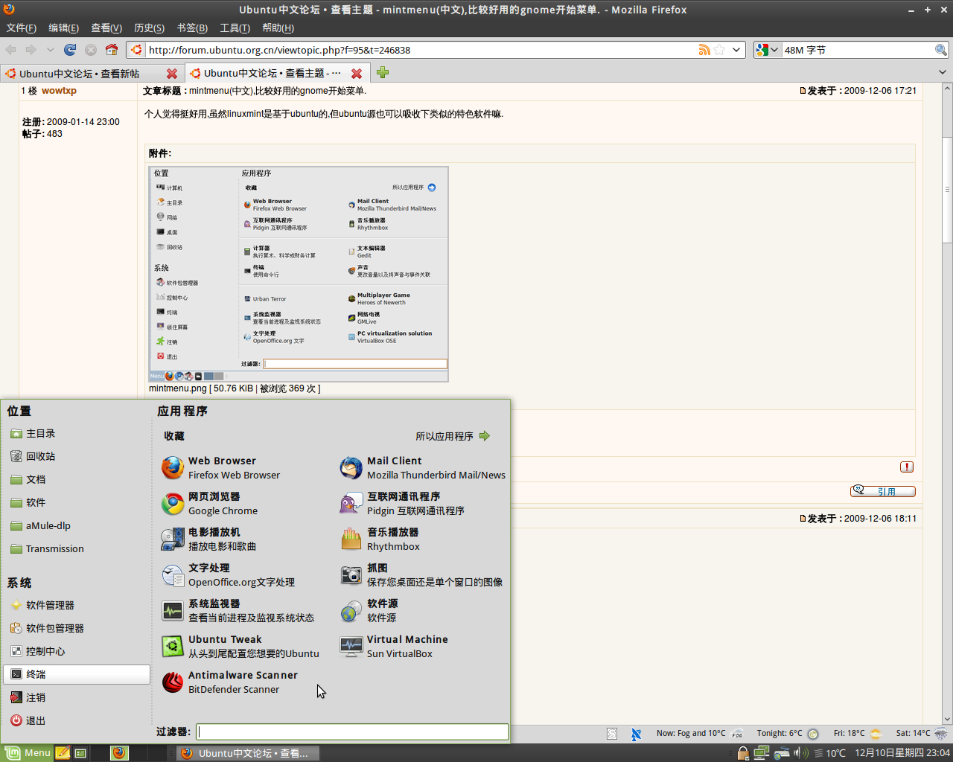Reload the current page
953x762 pixels.
[70, 50]
